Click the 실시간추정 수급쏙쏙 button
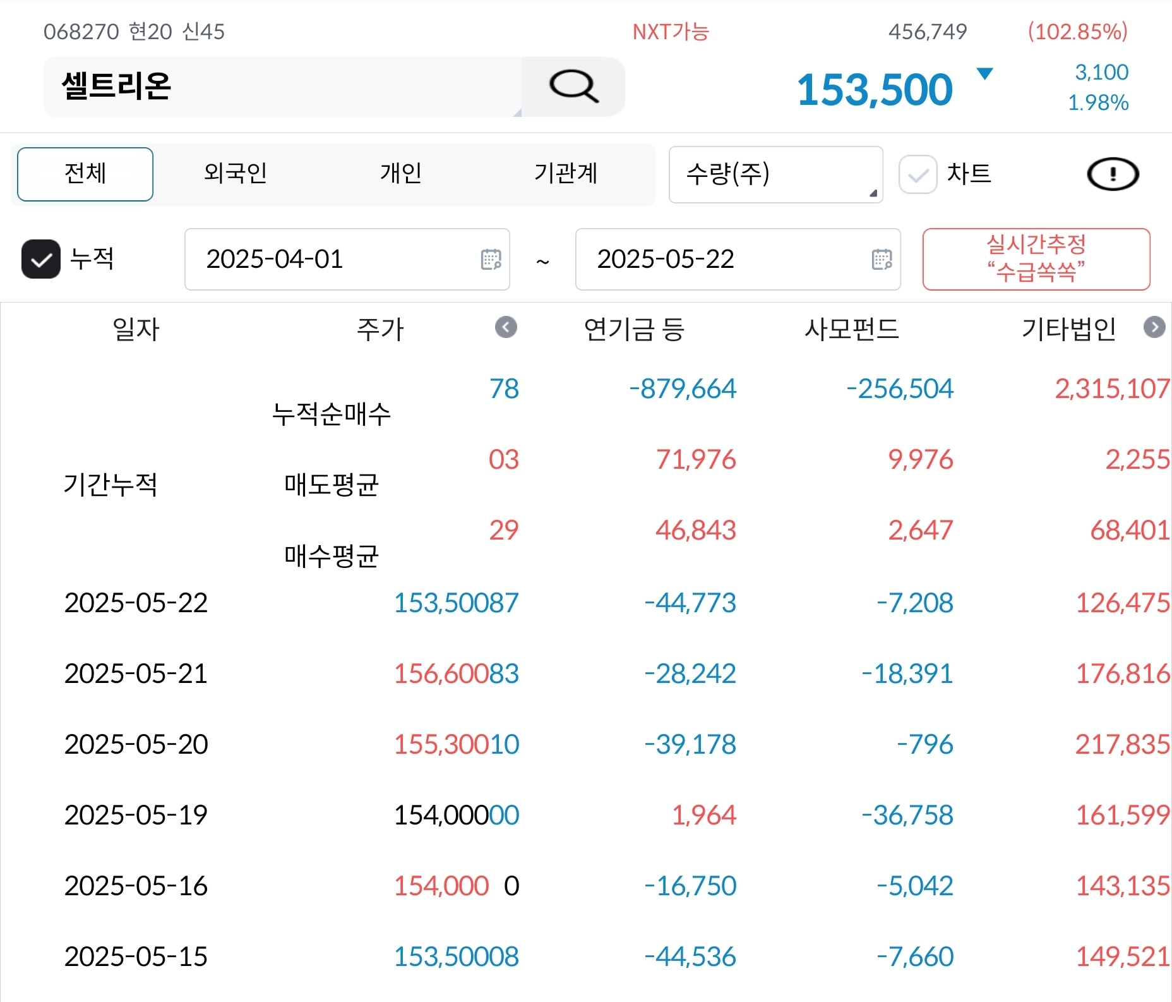 [x=1036, y=259]
